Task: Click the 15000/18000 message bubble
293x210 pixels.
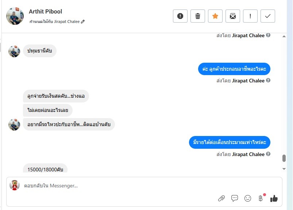Action: (x=45, y=169)
